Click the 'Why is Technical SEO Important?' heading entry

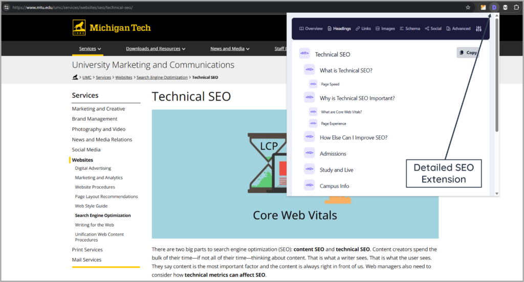[357, 98]
